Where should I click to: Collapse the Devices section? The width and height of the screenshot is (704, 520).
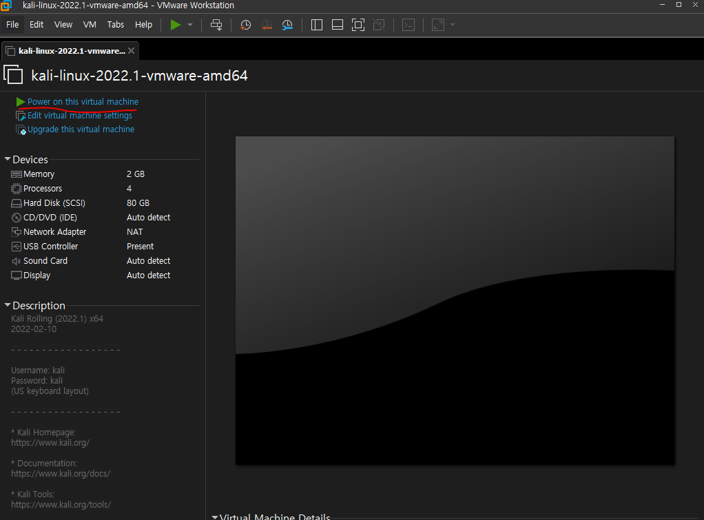coord(7,159)
